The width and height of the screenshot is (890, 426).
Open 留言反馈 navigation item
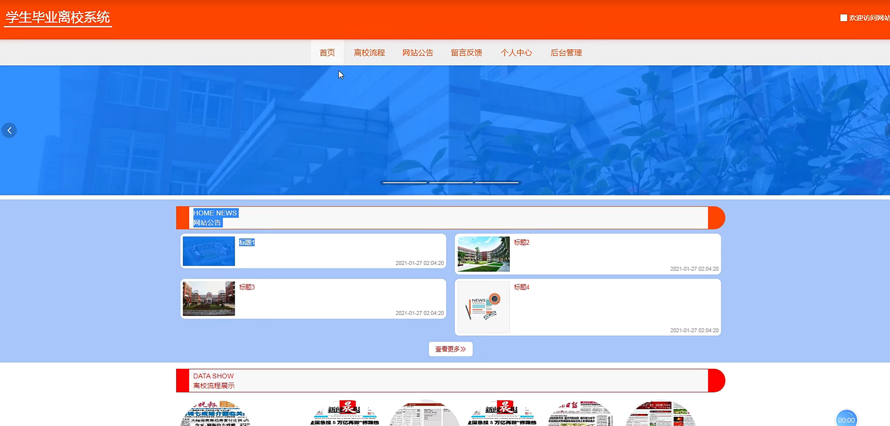tap(466, 53)
